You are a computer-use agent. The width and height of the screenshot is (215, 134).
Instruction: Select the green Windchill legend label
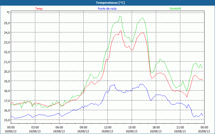tap(175, 9)
